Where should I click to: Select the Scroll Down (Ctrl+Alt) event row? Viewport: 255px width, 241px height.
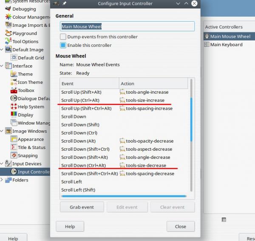pyautogui.click(x=124, y=165)
